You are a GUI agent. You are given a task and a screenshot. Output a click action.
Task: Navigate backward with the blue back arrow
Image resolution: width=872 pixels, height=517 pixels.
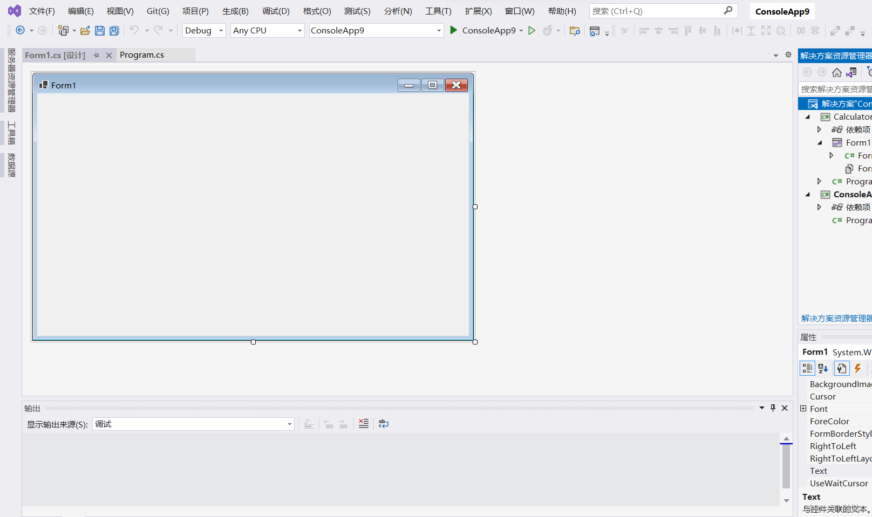click(x=20, y=30)
